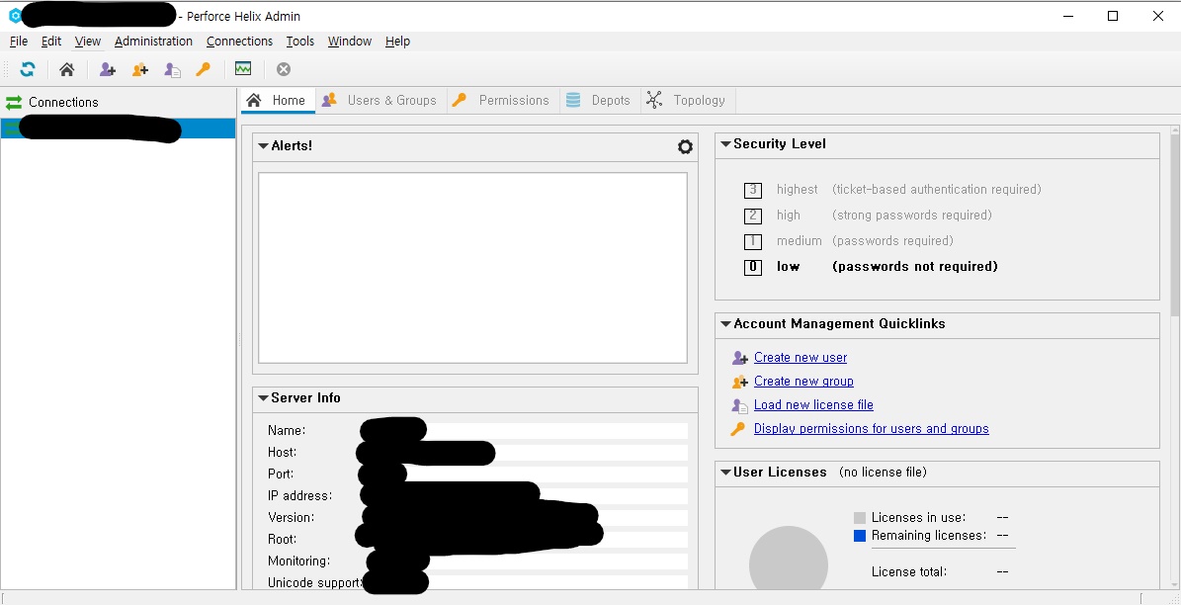1181x605 pixels.
Task: Open the Administration menu
Action: [x=153, y=42]
